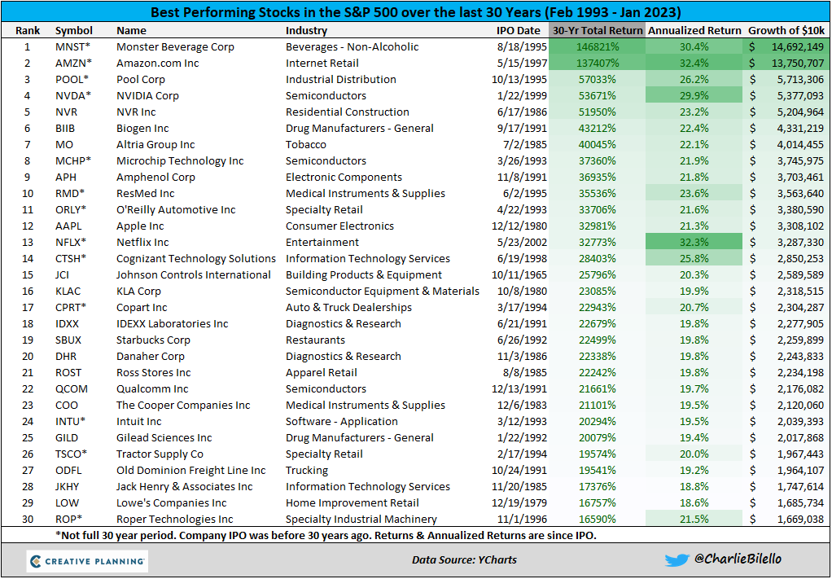Click the @CharlieBilello handle
Viewport: 832px width, 579px height.
tap(738, 559)
